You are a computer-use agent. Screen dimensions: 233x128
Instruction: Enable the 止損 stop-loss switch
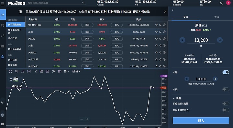click(226, 89)
